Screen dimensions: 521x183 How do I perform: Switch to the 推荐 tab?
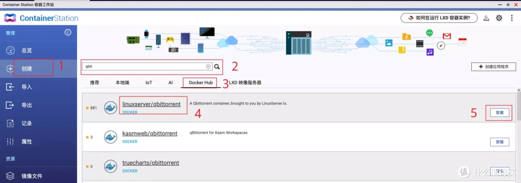point(95,82)
